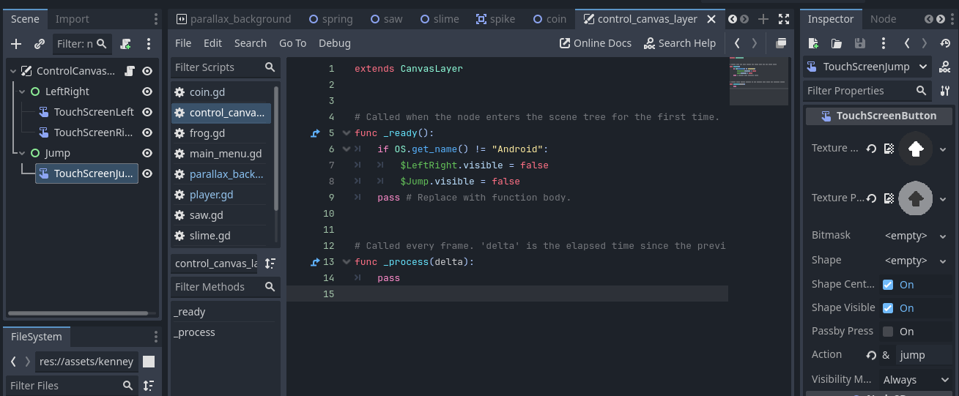Click the load resource folder icon in Inspector

click(837, 44)
